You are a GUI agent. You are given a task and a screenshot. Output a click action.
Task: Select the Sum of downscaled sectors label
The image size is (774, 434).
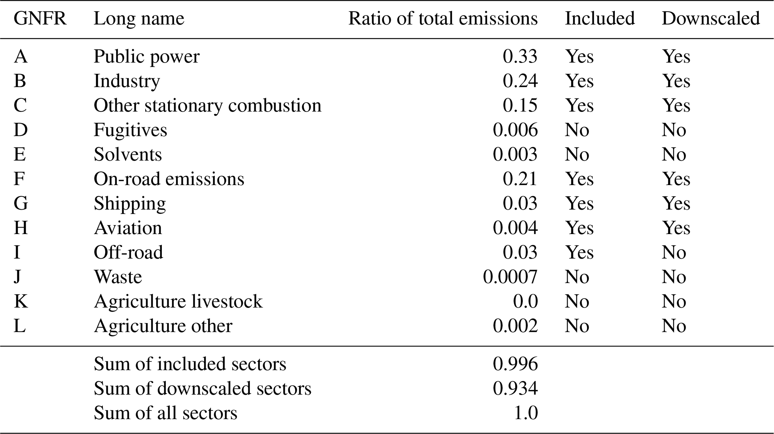coord(202,388)
